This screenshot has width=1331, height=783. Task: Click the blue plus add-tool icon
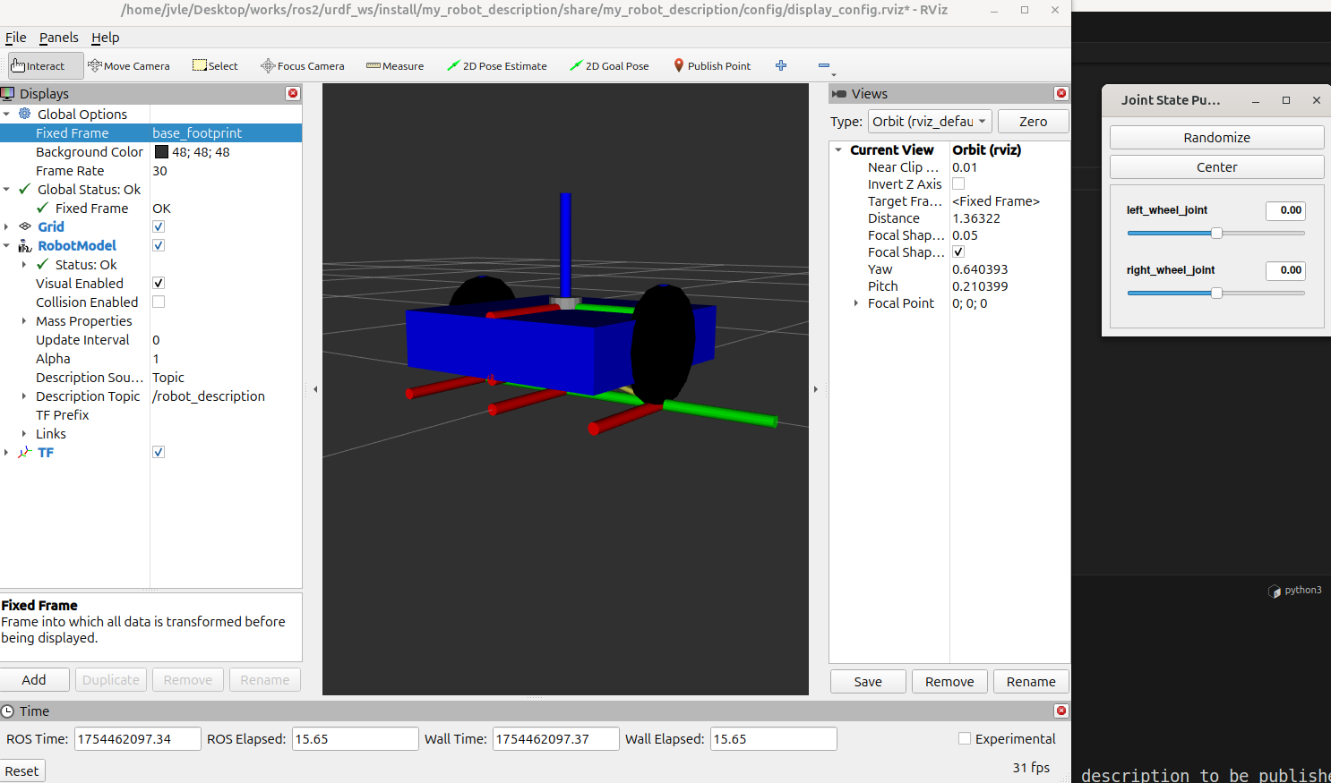coord(781,65)
